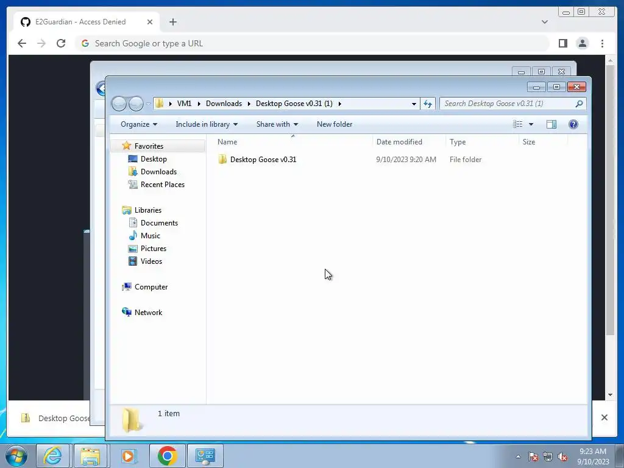Open Action Center flag icon
624x468 pixels.
point(533,456)
